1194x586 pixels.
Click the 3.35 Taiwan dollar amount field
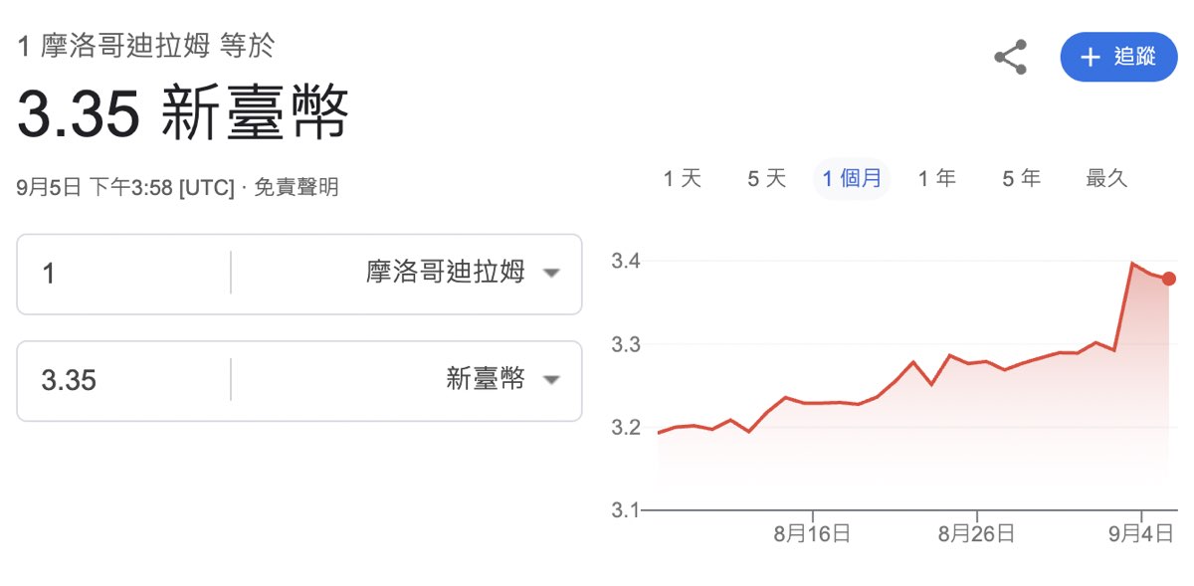124,380
